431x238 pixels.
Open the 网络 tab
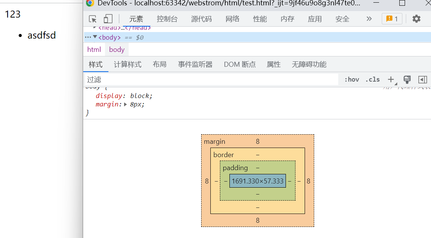232,19
